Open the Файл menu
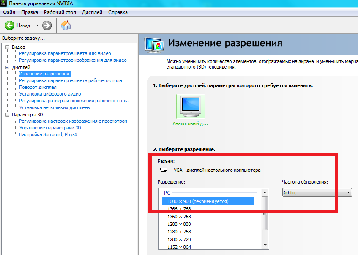Image resolution: width=358 pixels, height=255 pixels. pyautogui.click(x=9, y=12)
